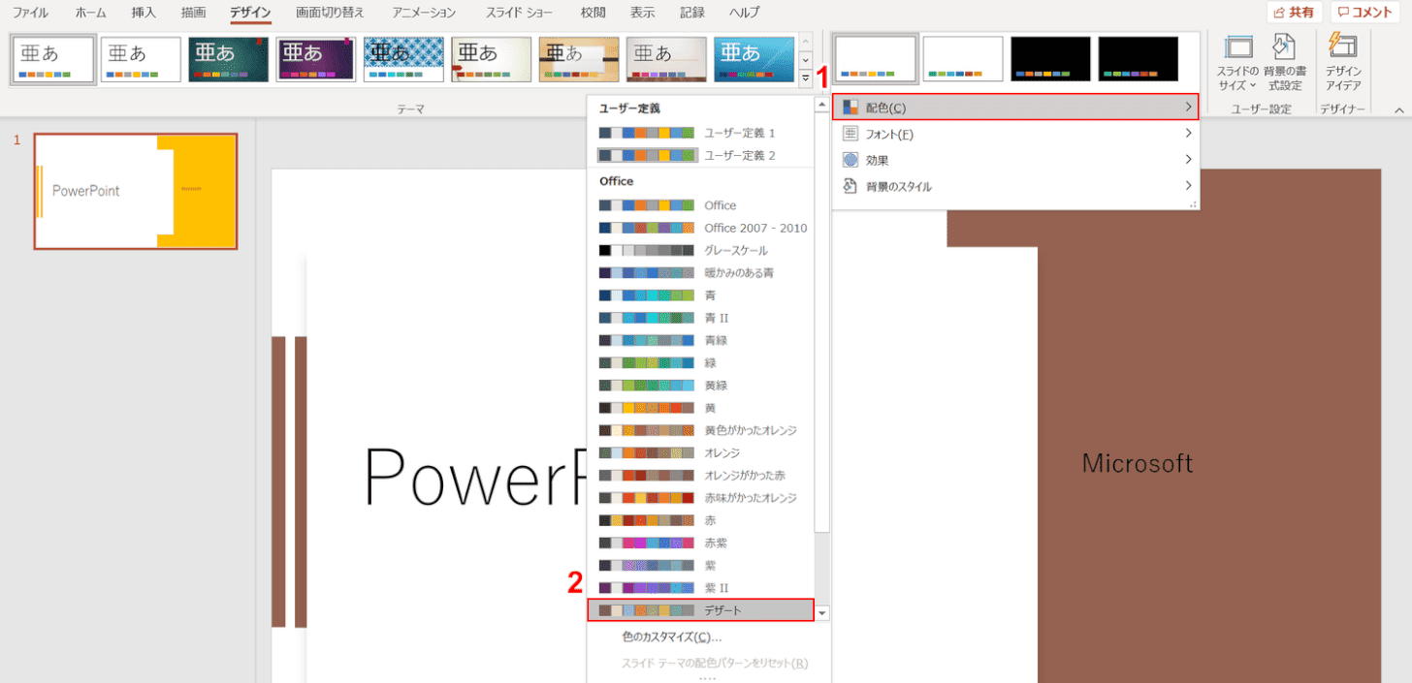Select the cream-colored theme thumbnail
Viewport: 1412px width, 683px height.
coord(492,59)
